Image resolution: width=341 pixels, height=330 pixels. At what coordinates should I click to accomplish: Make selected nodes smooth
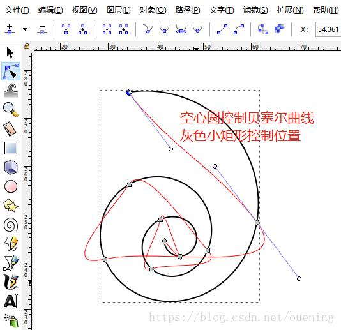(x=164, y=29)
